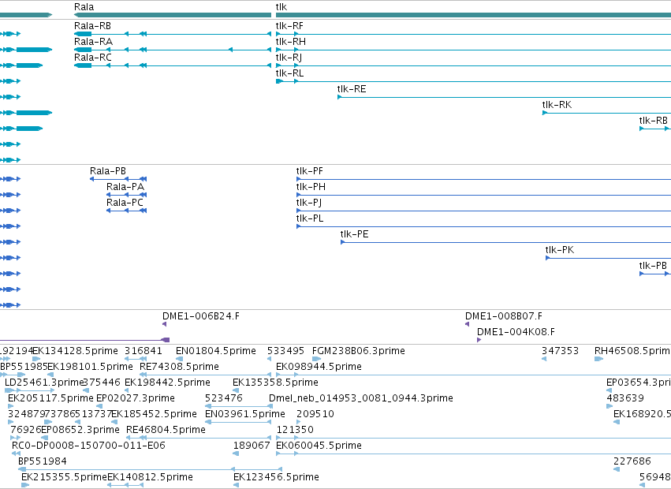Select feature 316841
The image size is (671, 489).
144,351
